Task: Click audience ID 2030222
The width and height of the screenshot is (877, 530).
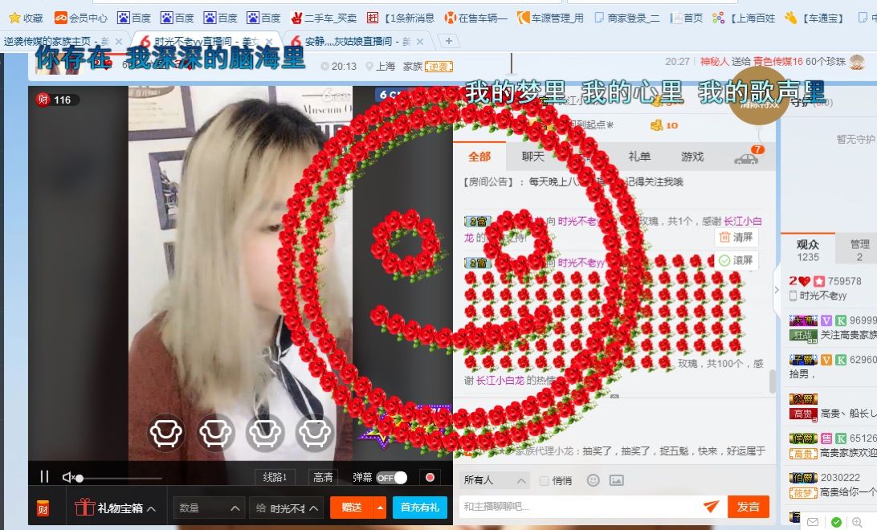Action: pos(840,478)
